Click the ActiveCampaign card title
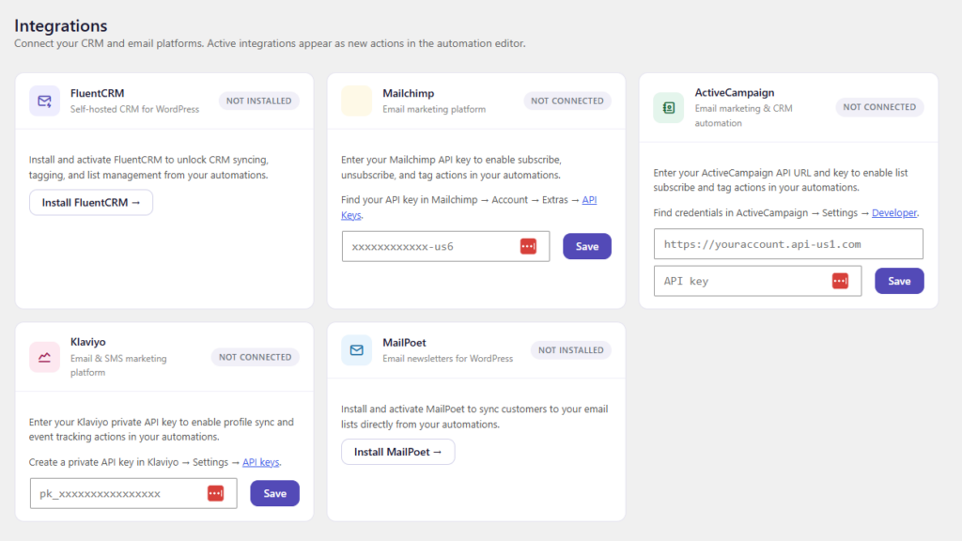 pos(735,93)
